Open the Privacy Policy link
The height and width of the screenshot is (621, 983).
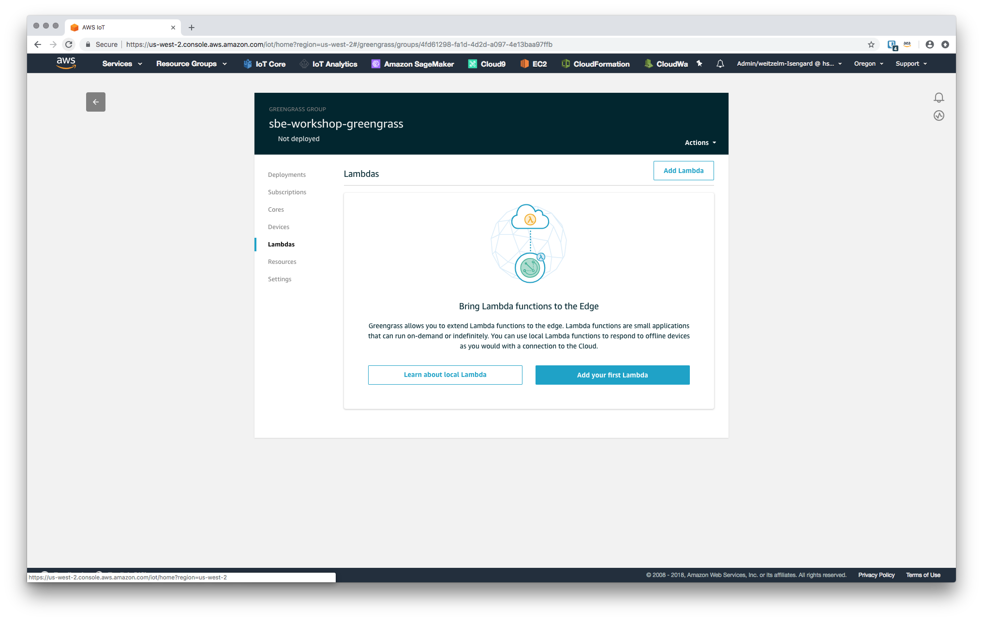(x=876, y=575)
